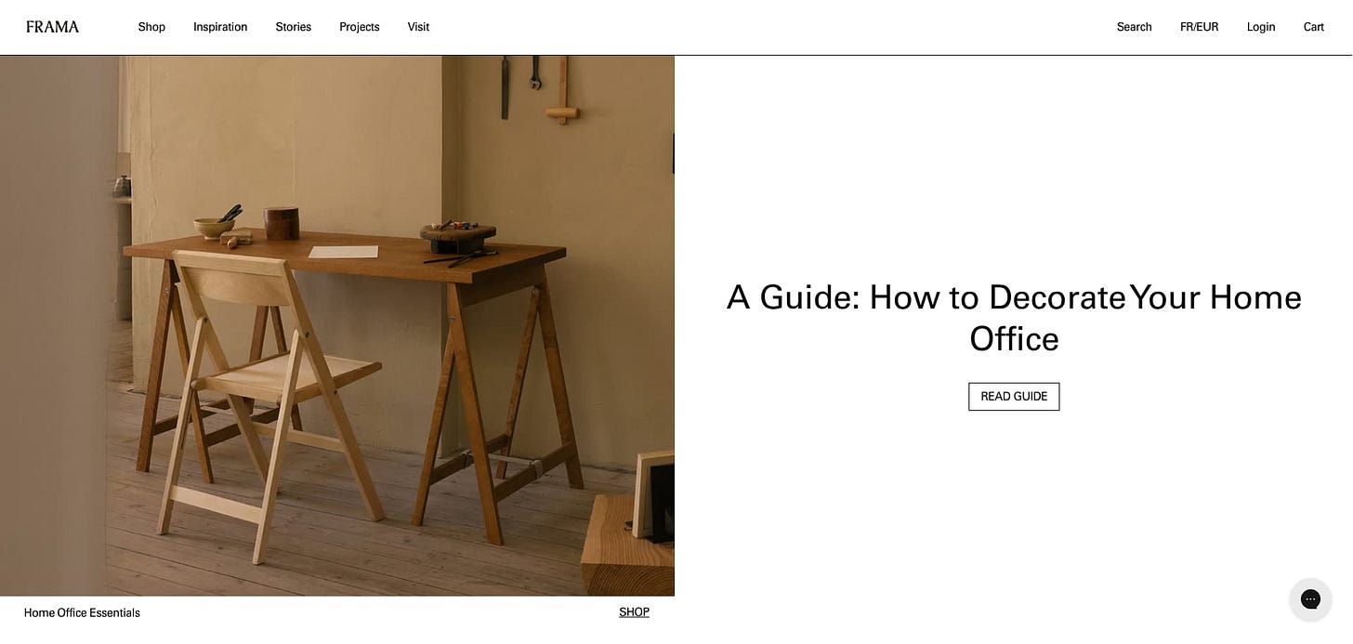Click the READ GUIDE button
This screenshot has width=1353, height=644.
coord(1014,397)
